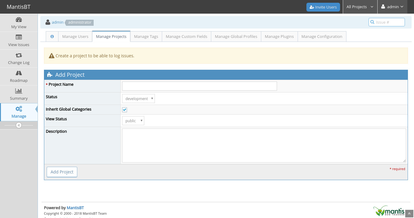The image size is (414, 218).
Task: Open the Change Log sidebar icon
Action: tap(19, 55)
